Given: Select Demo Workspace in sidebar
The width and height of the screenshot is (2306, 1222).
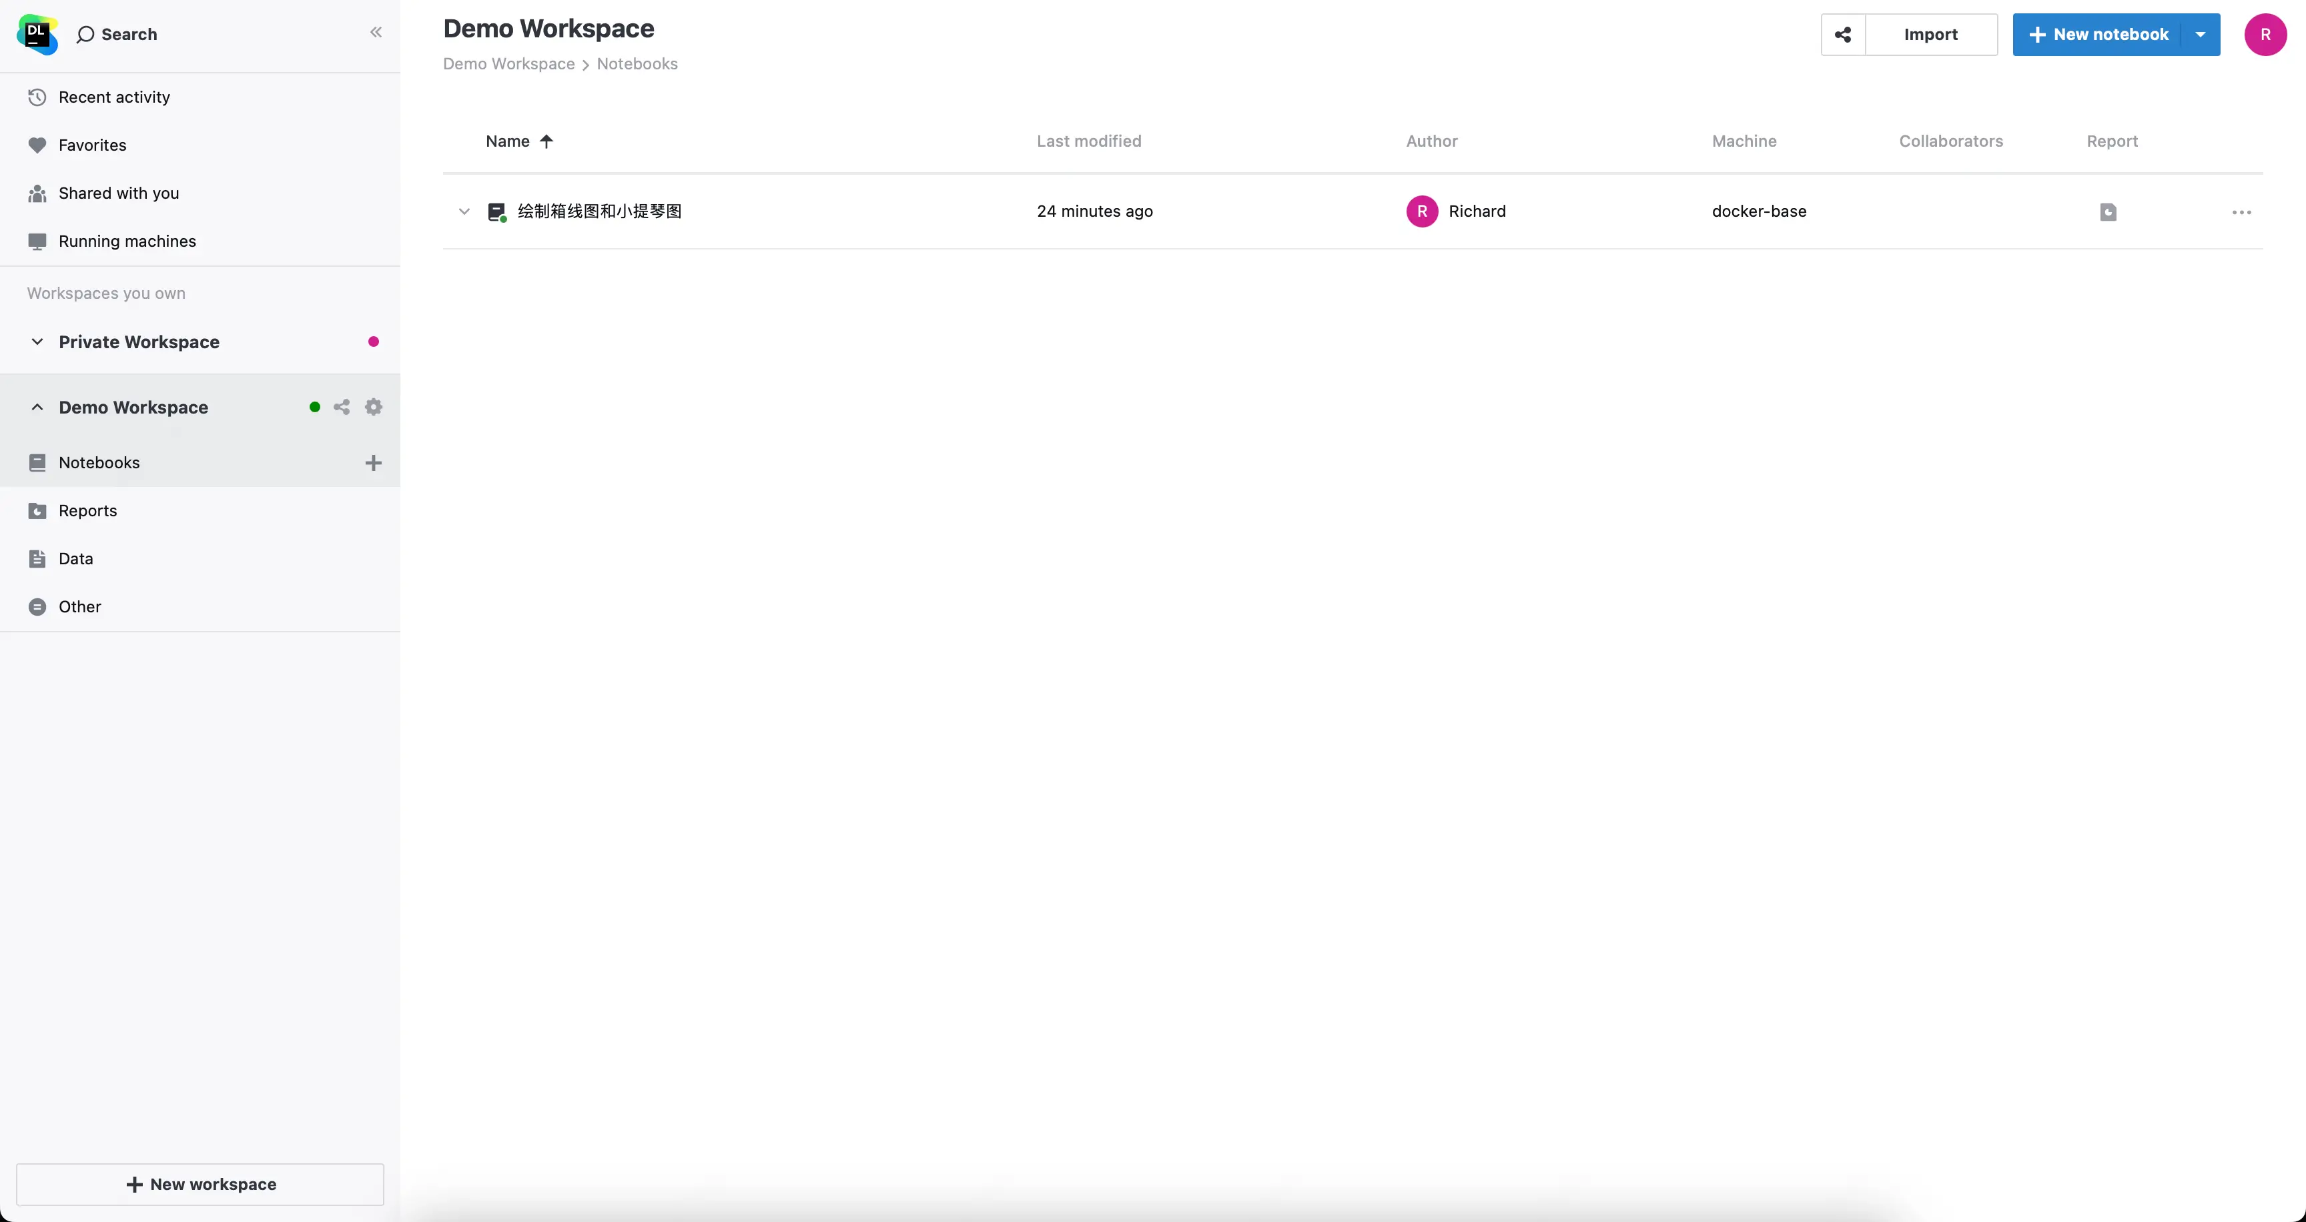Looking at the screenshot, I should (133, 407).
